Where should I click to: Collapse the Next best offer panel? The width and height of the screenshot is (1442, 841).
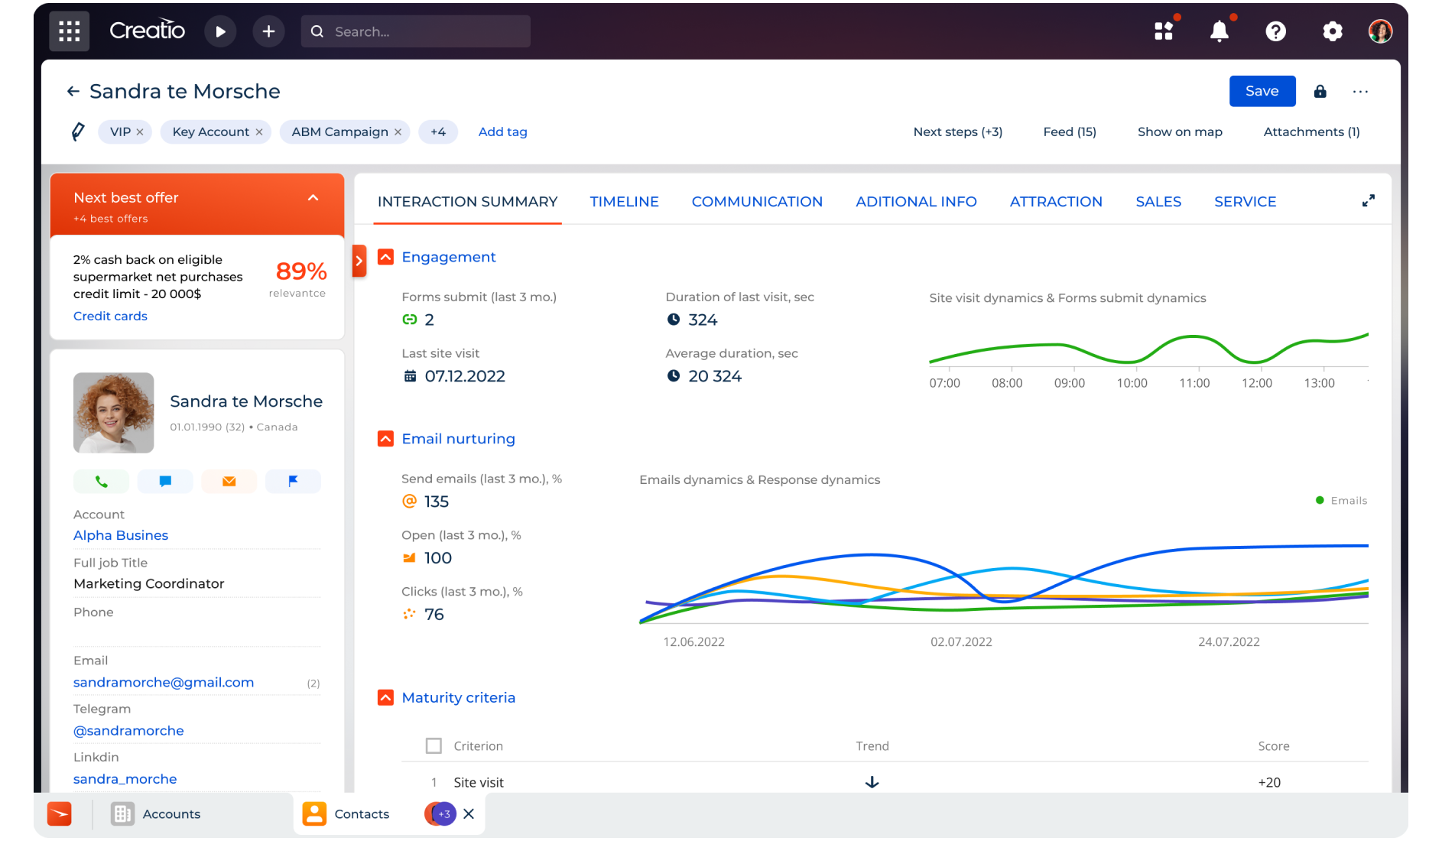point(313,198)
